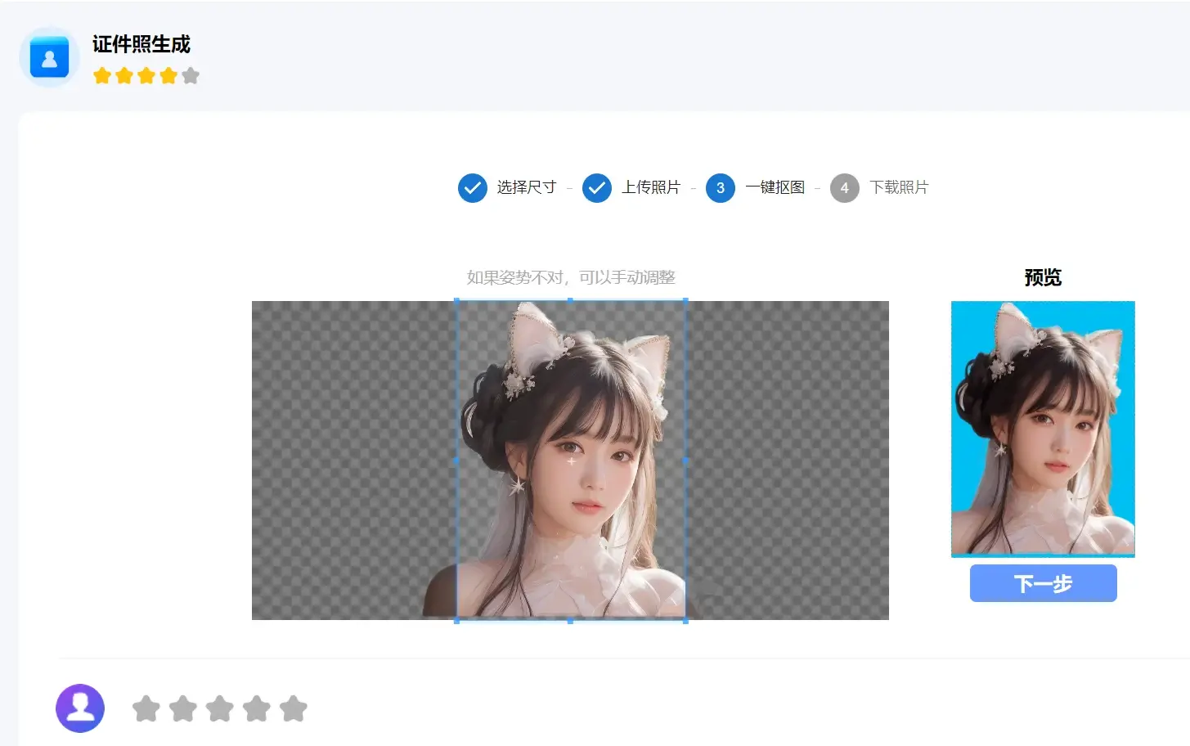Image resolution: width=1190 pixels, height=746 pixels.
Task: Click the bottom-middle crop handle
Action: [571, 621]
